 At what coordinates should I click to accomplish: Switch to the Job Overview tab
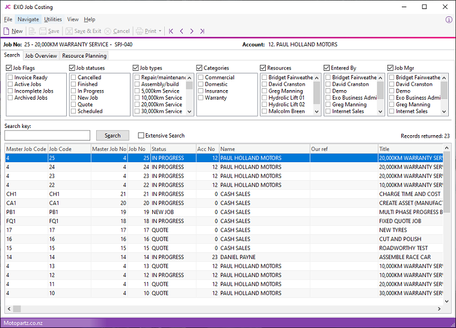click(41, 56)
